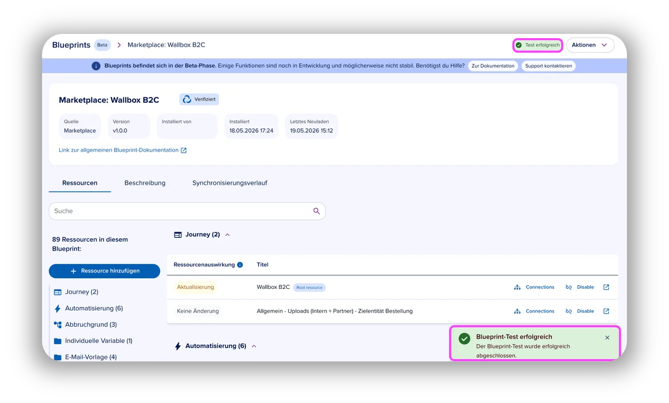Click E-Mail-Vorlage folder icon
The width and height of the screenshot is (669, 403).
[x=58, y=357]
